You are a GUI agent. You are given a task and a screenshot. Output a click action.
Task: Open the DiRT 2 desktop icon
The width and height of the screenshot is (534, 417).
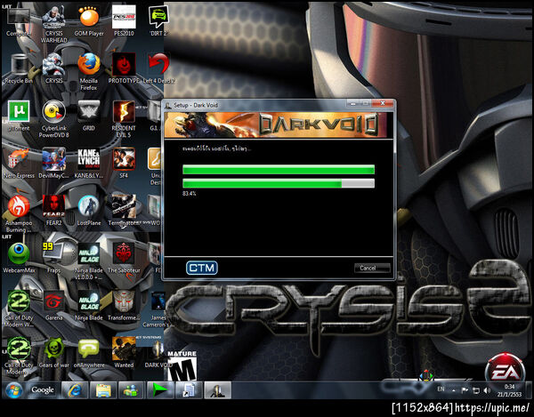158,20
